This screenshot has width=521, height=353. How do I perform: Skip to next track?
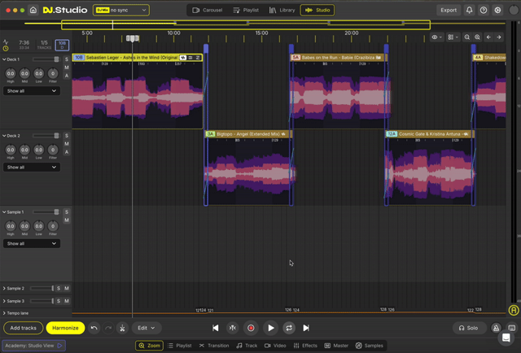pyautogui.click(x=306, y=328)
